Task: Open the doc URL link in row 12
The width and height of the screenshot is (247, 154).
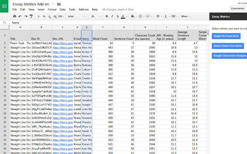Action: click(x=63, y=87)
